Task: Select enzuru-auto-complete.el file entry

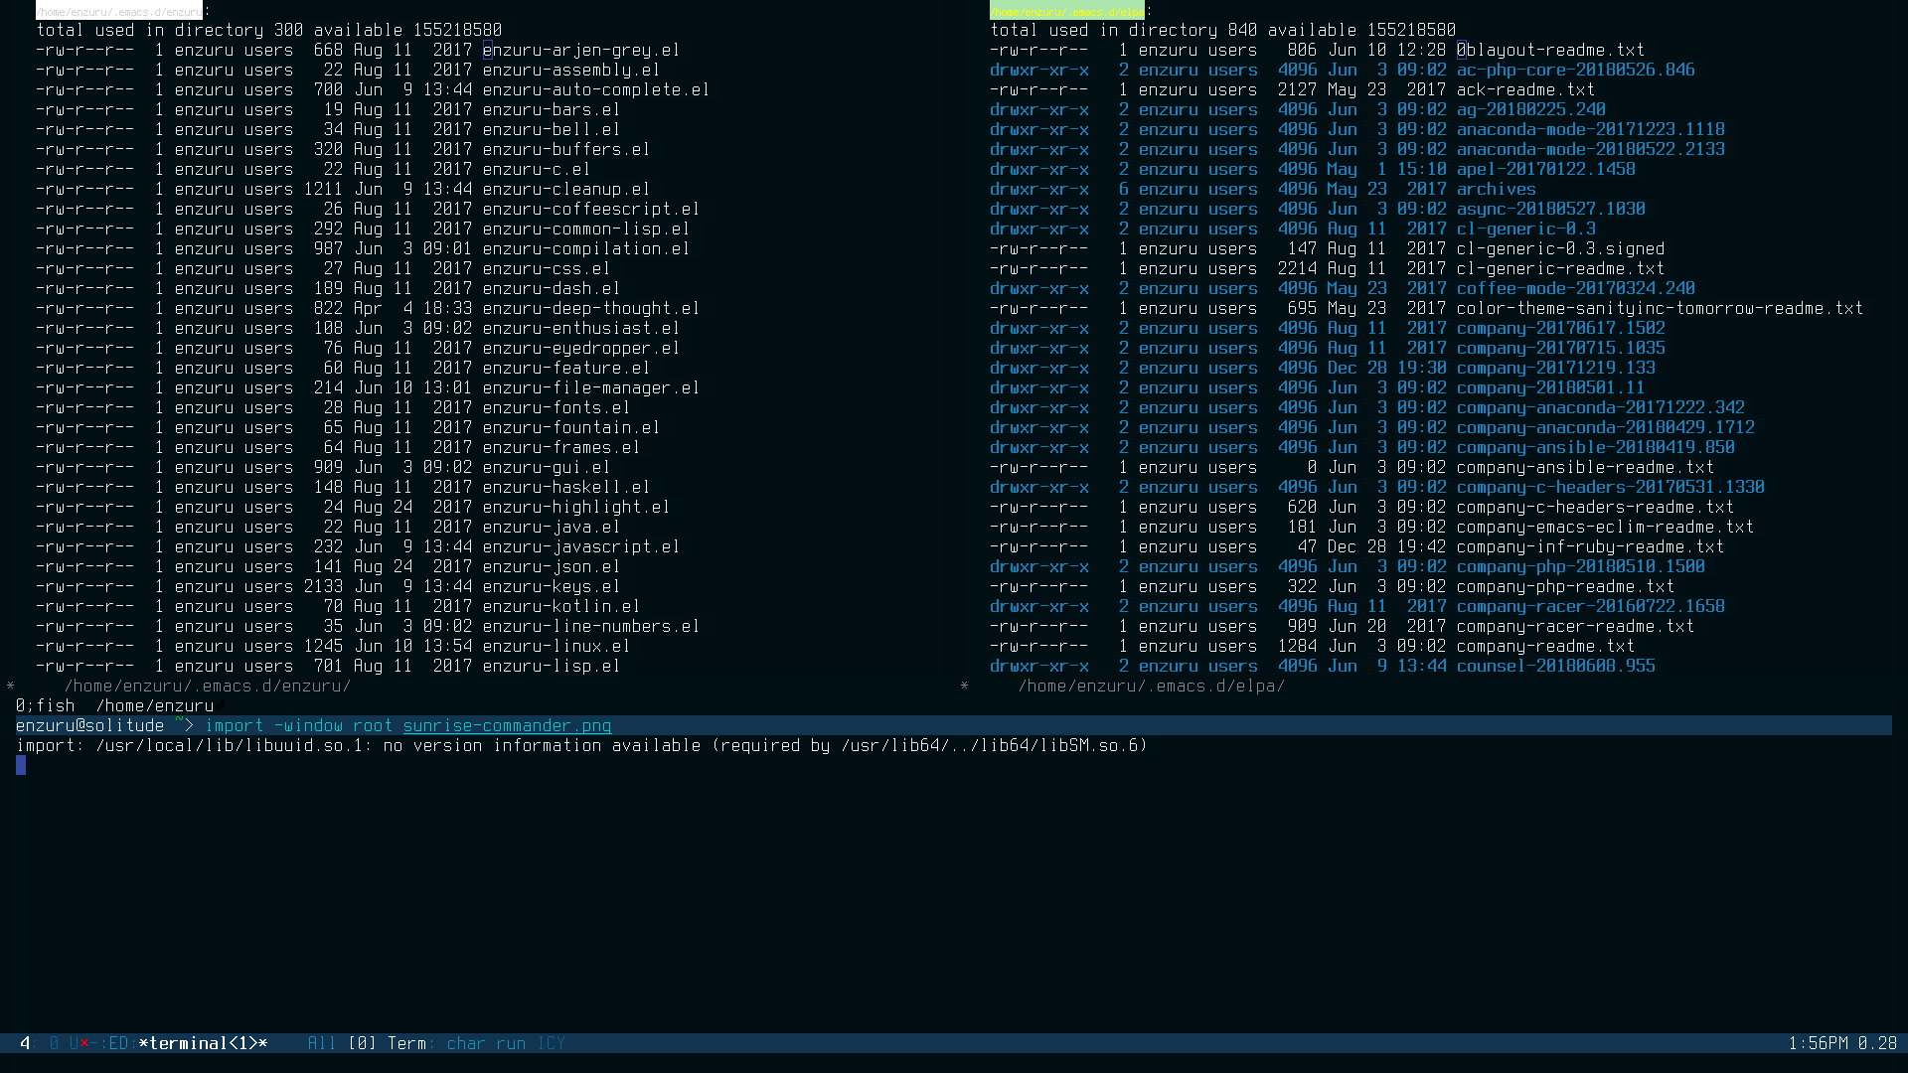Action: pos(595,89)
